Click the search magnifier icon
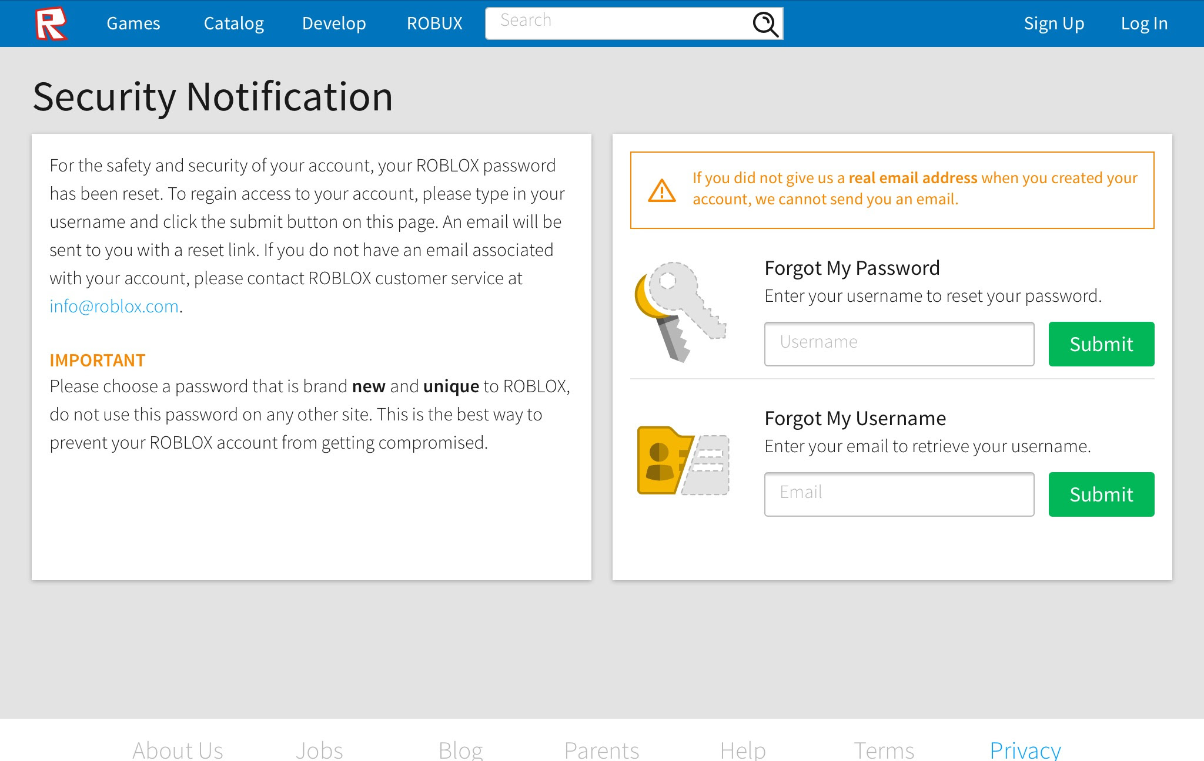The image size is (1204, 761). point(765,24)
